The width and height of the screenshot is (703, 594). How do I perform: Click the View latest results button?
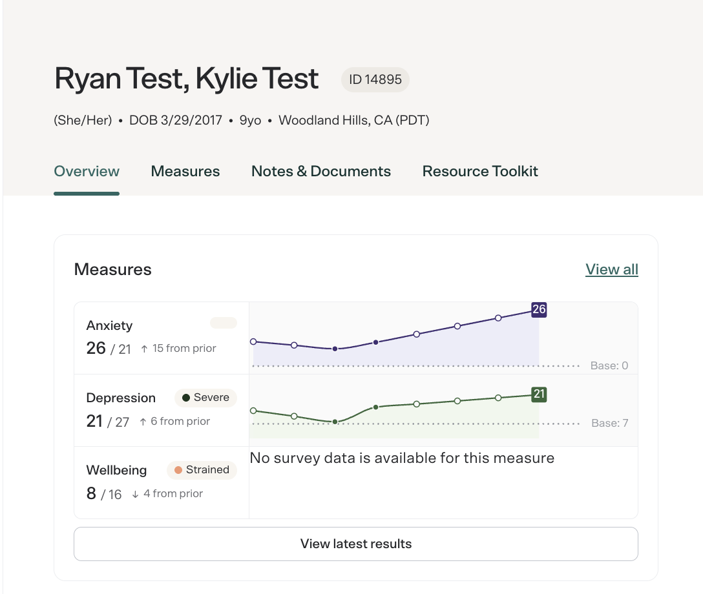[x=356, y=544]
